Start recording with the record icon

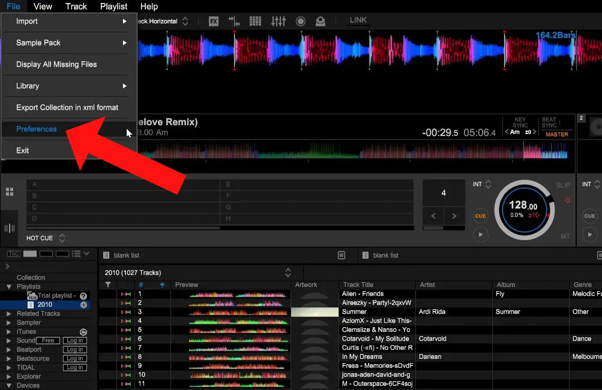click(300, 20)
